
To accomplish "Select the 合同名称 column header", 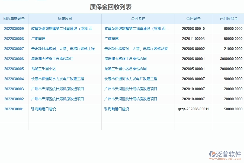I will [x=138, y=18].
